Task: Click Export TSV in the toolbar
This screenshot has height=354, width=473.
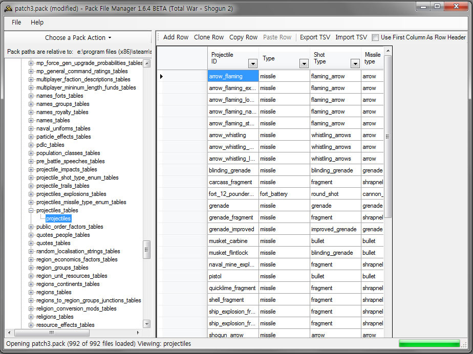Action: (315, 37)
